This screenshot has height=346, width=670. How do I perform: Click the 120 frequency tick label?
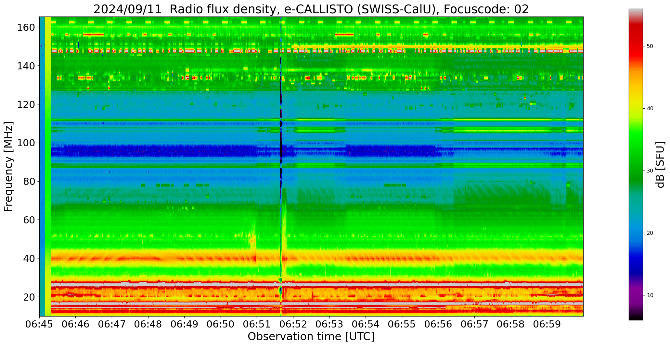pos(26,104)
